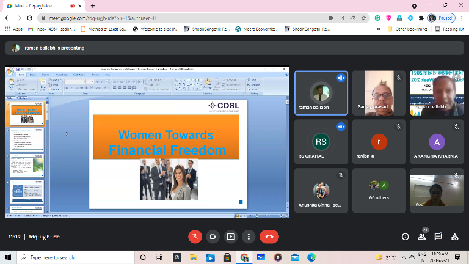Go back in Chrome

(8, 18)
